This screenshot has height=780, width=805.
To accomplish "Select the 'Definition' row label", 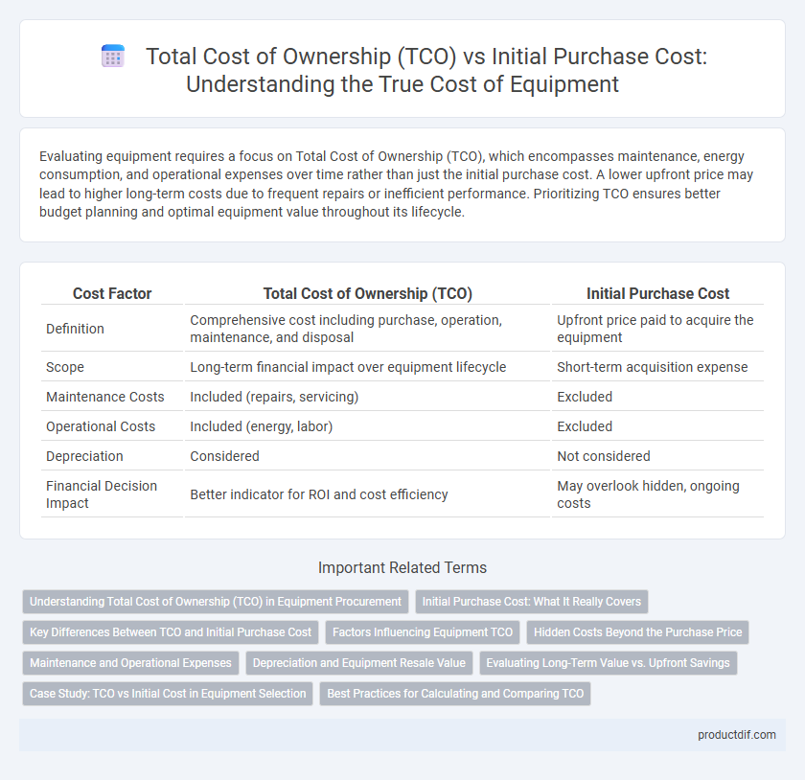I will coord(75,329).
